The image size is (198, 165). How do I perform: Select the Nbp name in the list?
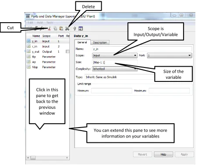pyautogui.click(x=35, y=67)
